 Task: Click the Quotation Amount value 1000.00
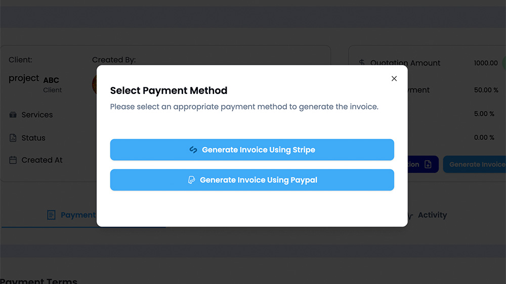[486, 63]
